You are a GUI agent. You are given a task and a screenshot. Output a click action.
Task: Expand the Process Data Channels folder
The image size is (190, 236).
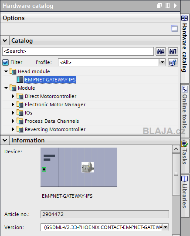[x=13, y=121]
